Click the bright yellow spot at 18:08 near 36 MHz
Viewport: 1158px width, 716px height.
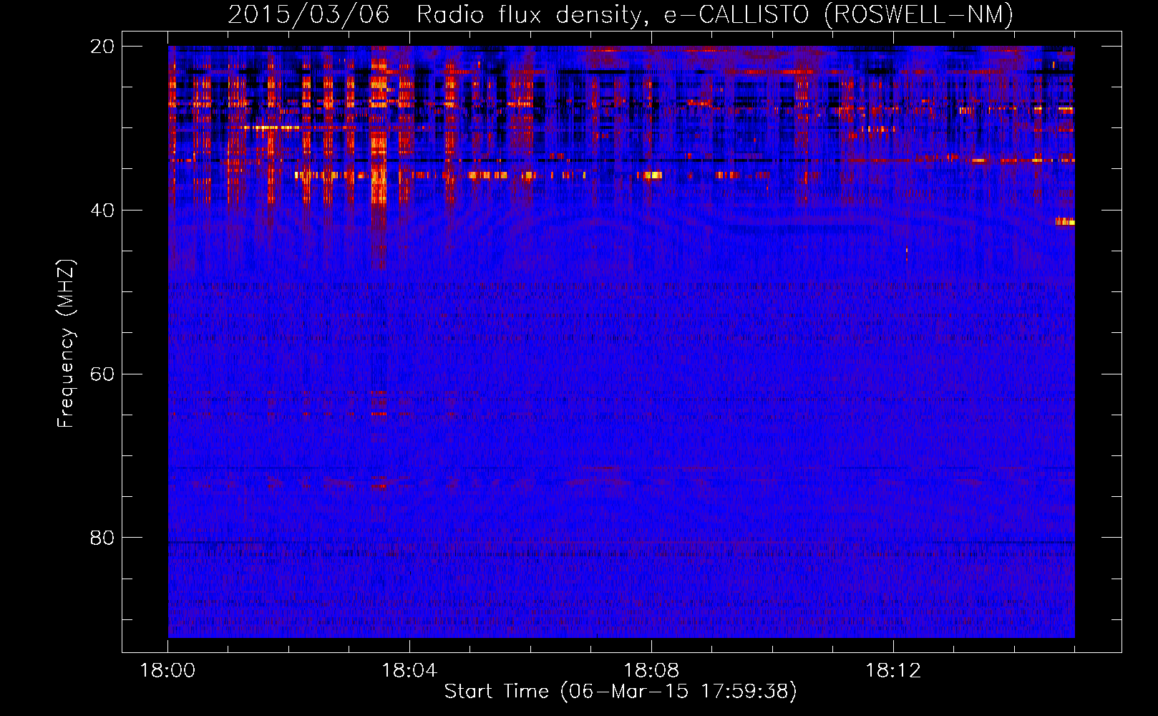pyautogui.click(x=652, y=175)
